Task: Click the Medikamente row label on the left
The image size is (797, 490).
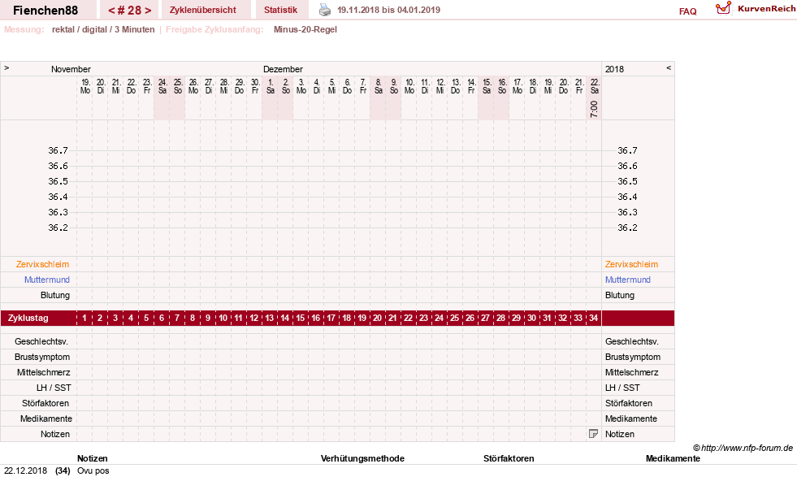Action: point(46,418)
